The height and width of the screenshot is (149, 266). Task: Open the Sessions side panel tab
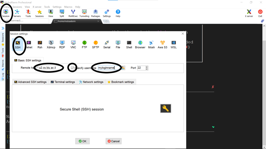[3, 39]
